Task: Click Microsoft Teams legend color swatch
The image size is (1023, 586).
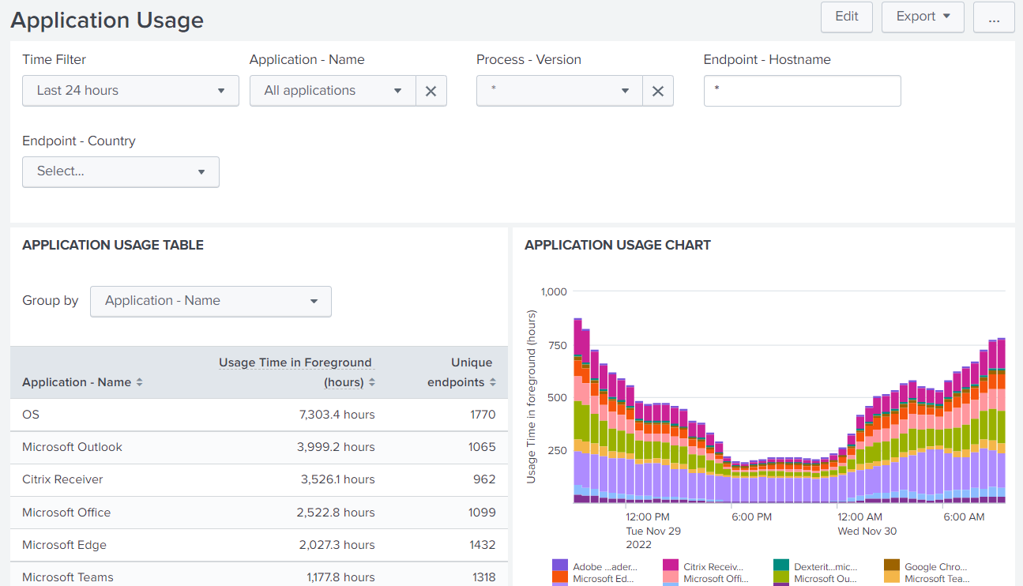Action: (x=892, y=578)
